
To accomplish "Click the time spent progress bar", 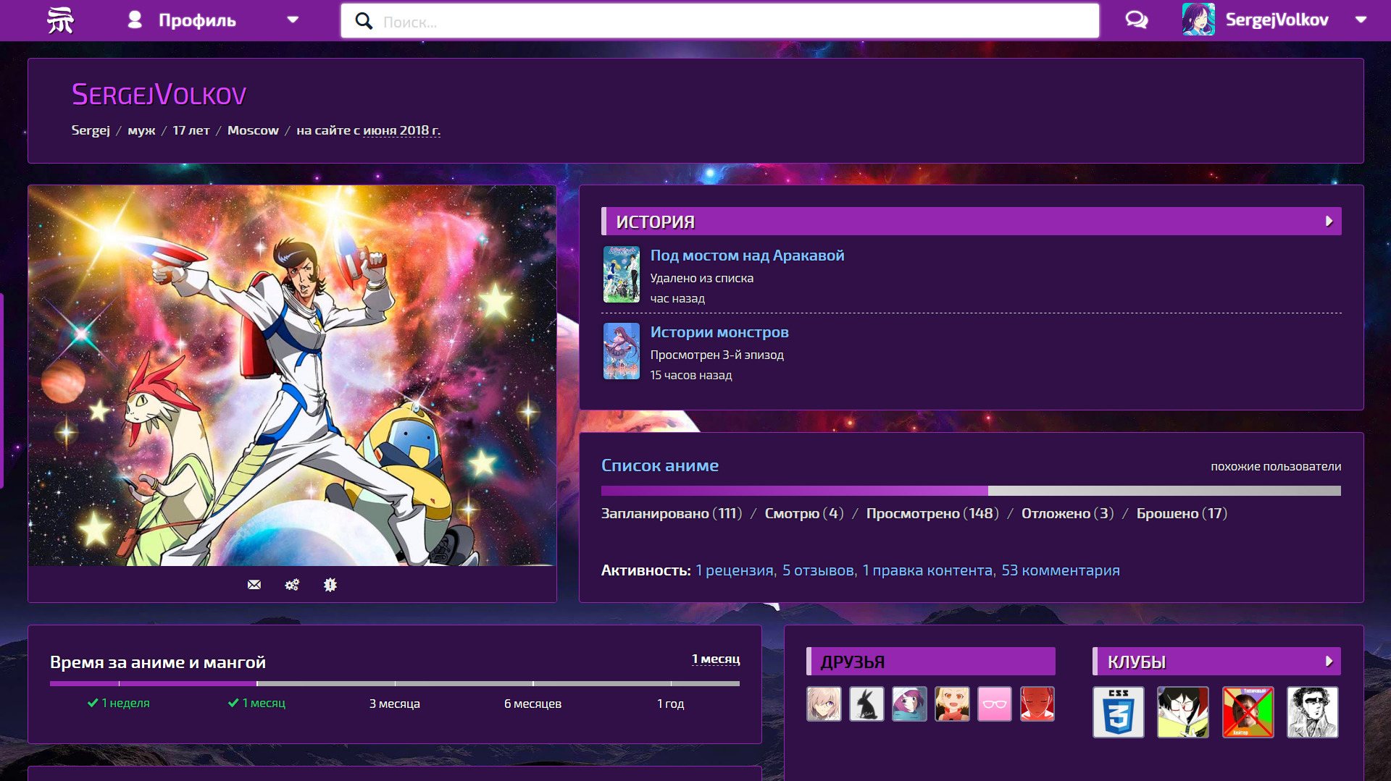I will 395,683.
